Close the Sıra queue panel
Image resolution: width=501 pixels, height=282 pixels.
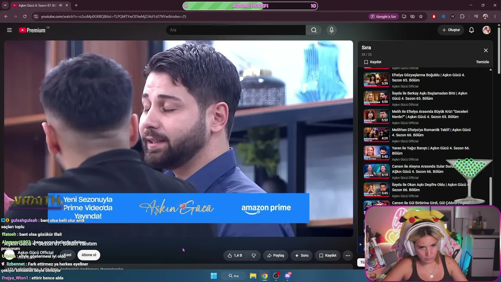point(486,51)
